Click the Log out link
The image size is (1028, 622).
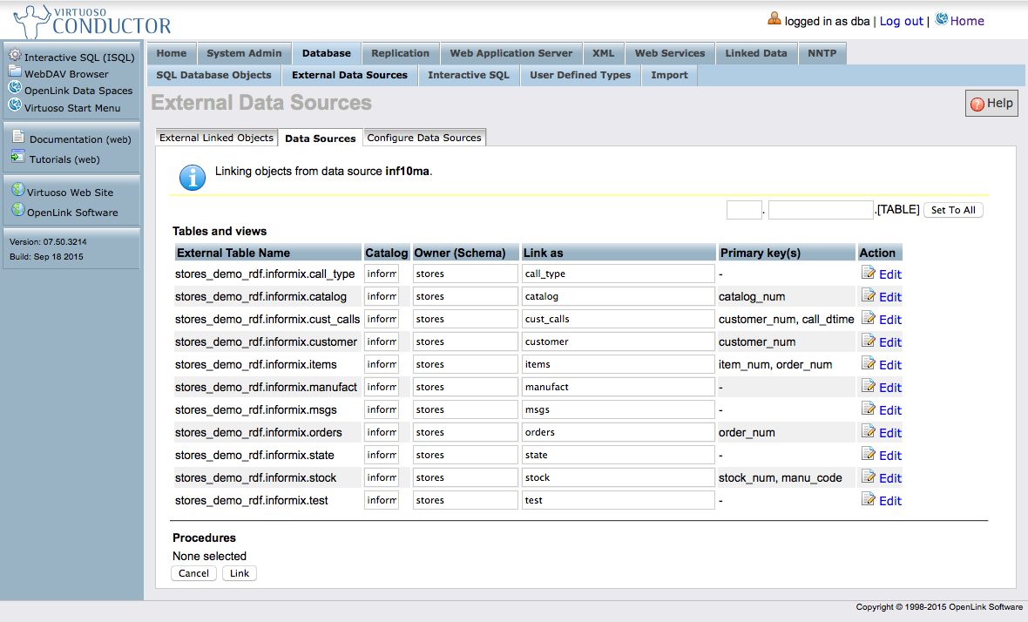(x=901, y=21)
